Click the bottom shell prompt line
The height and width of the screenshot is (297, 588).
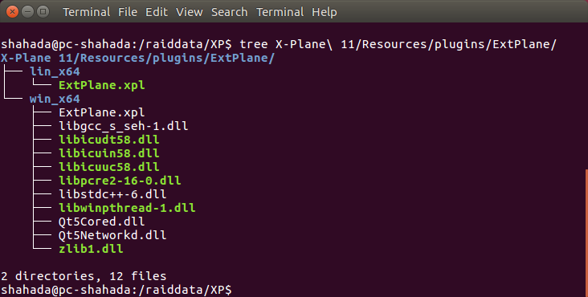pos(116,290)
